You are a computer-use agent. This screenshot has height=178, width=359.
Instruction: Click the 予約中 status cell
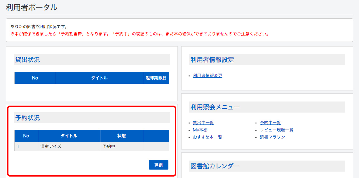[x=109, y=147]
